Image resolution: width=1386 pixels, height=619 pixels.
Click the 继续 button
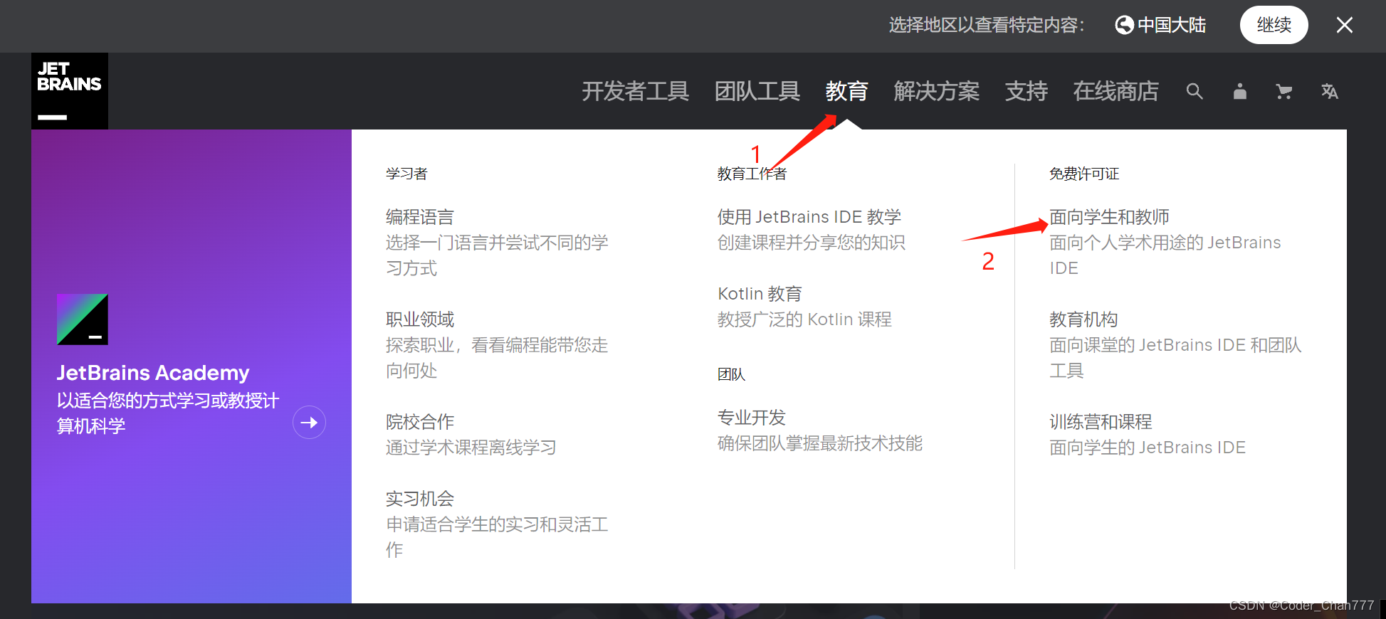(x=1274, y=25)
